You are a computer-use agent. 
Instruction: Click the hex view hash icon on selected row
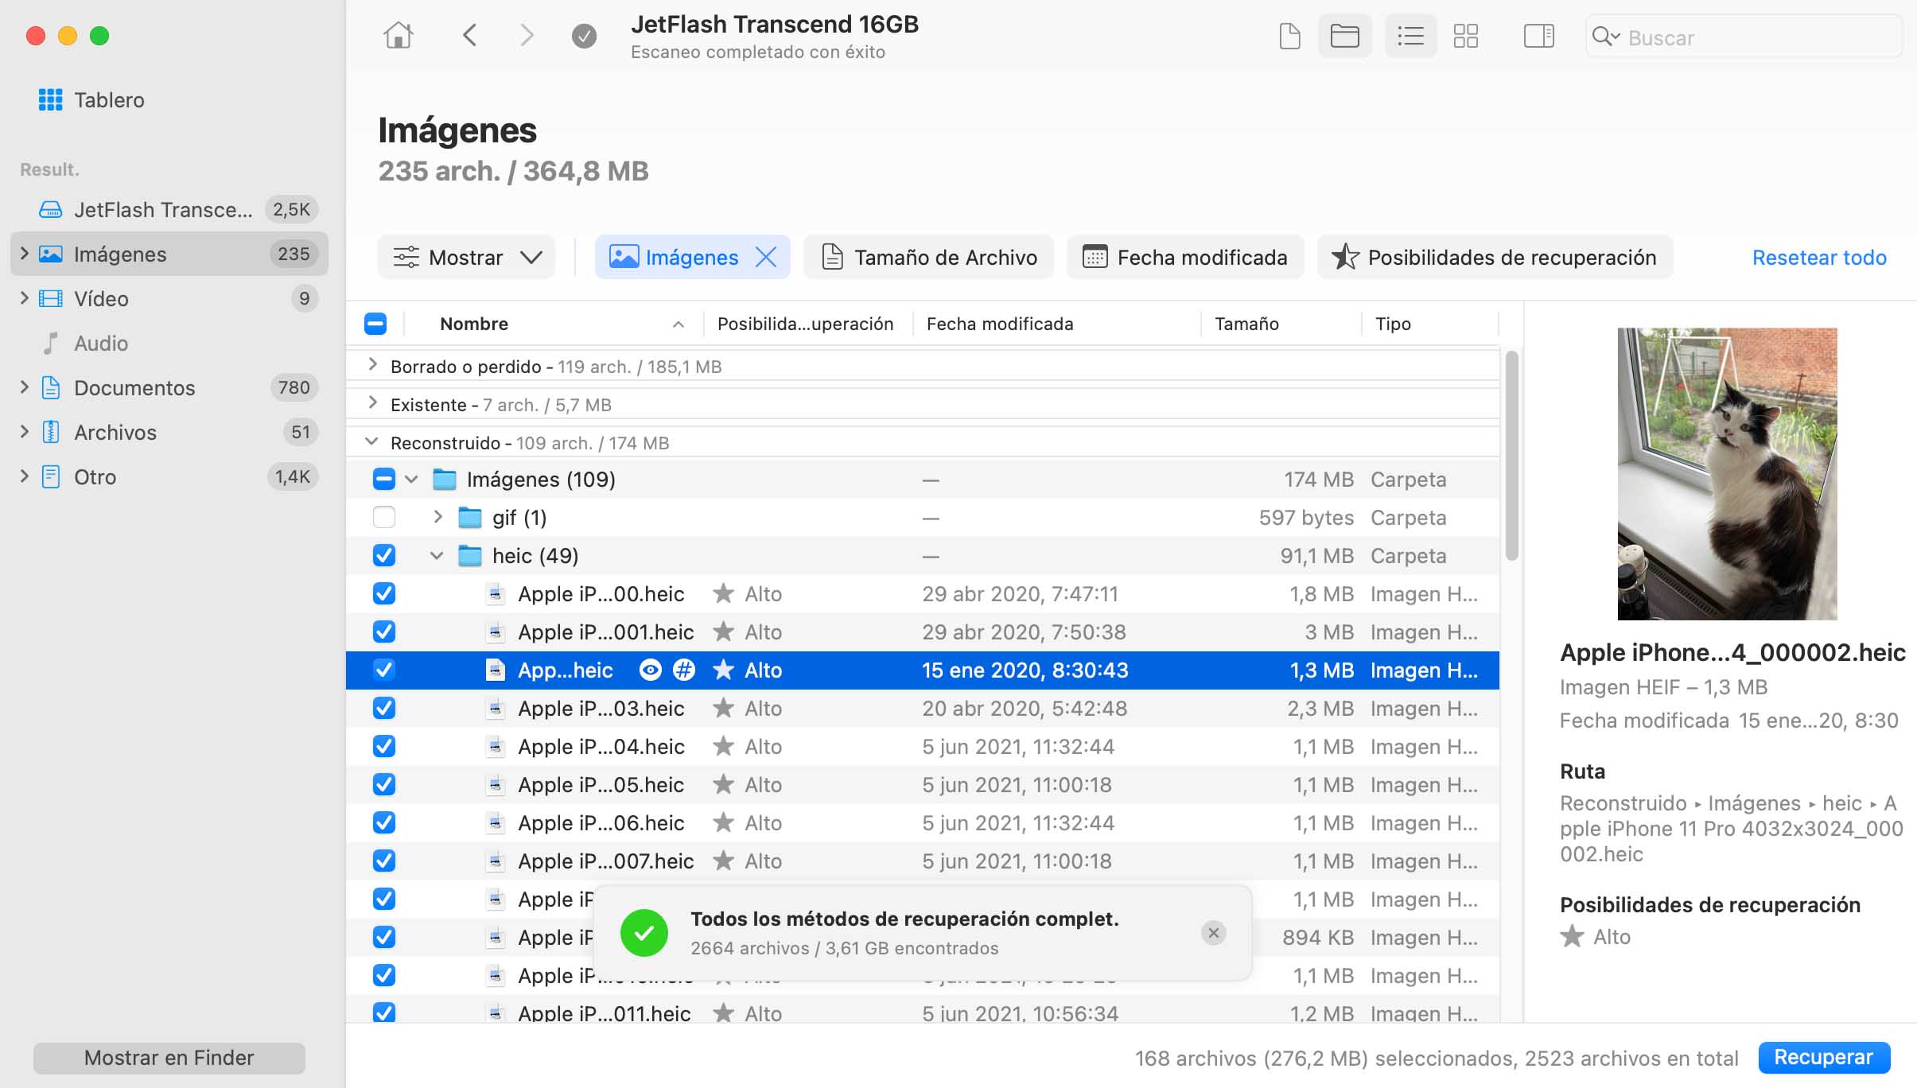coord(683,670)
